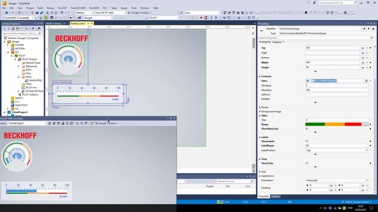378x212 pixels.
Task: Click the zoom magnifier atop designer's right edge
Action: [x=253, y=28]
